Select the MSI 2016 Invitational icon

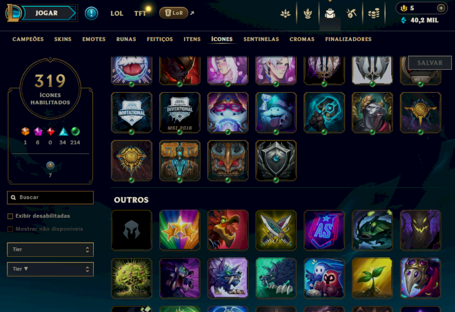pos(180,113)
